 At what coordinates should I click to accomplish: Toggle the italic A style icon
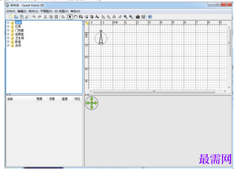point(120,17)
